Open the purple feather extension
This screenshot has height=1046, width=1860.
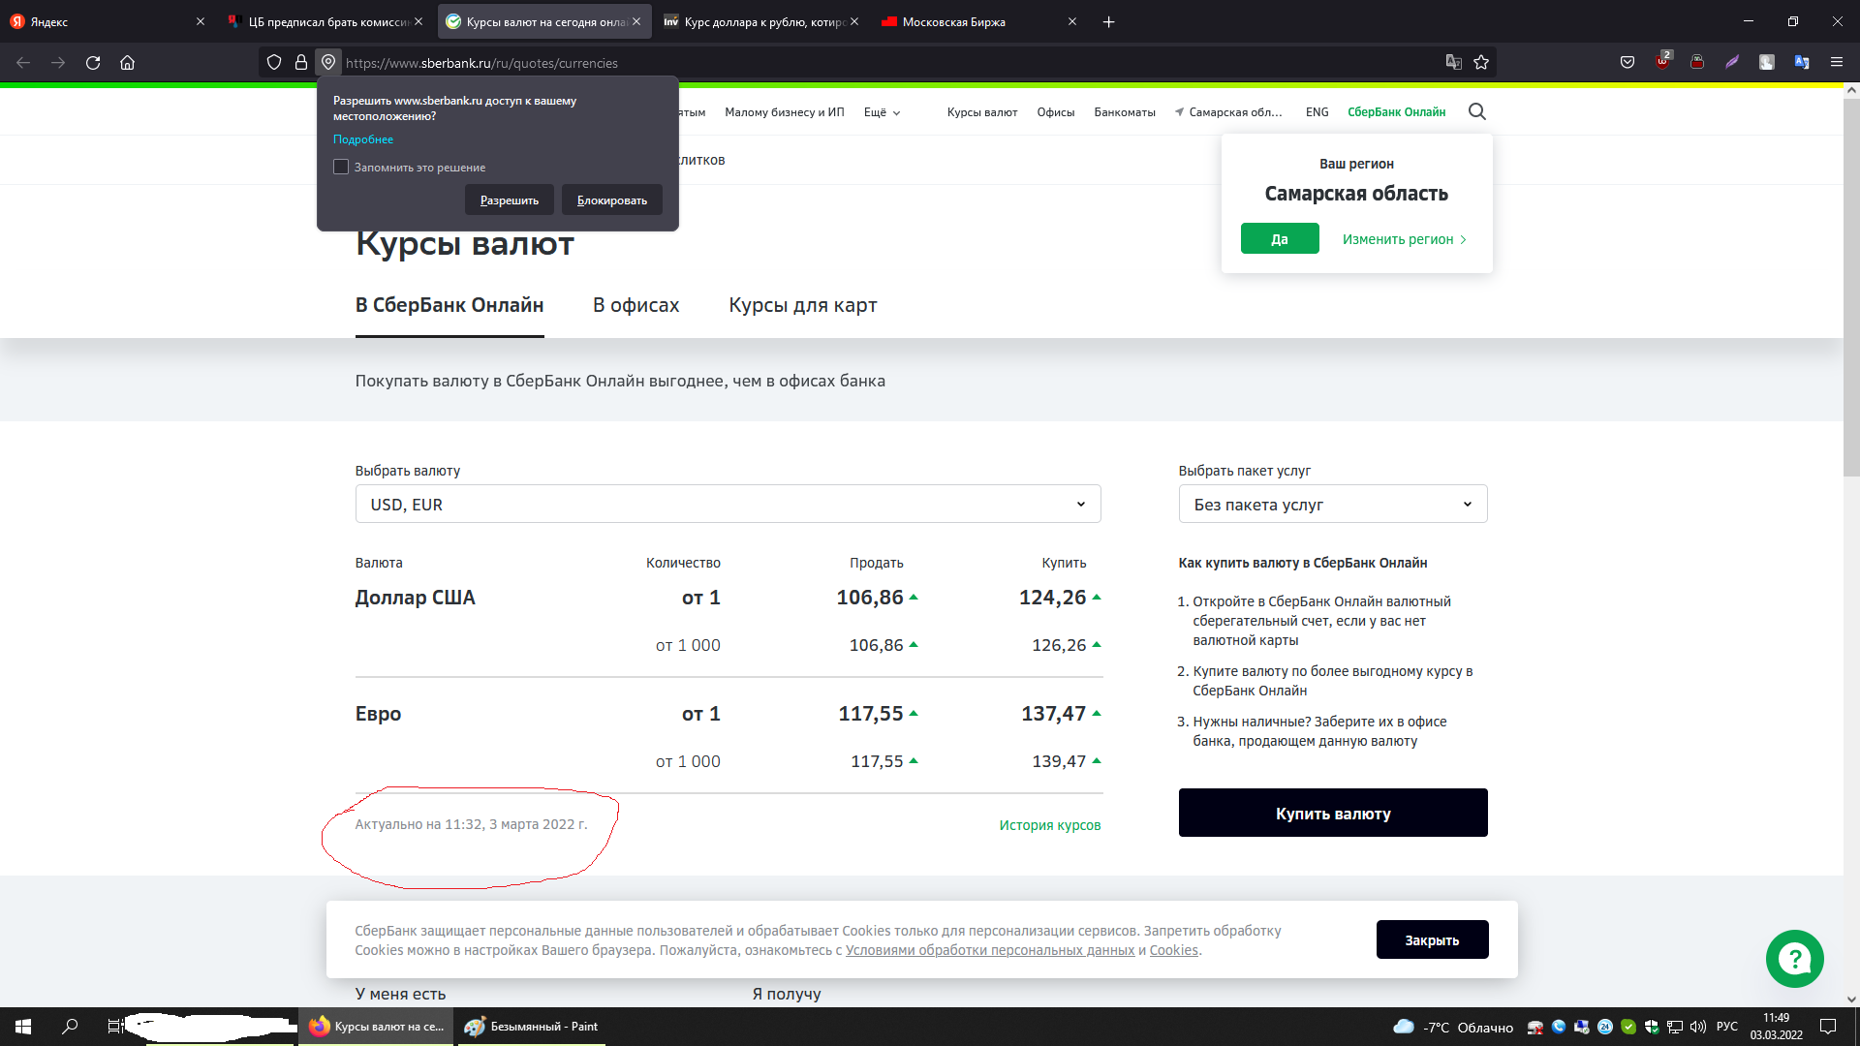pos(1732,63)
